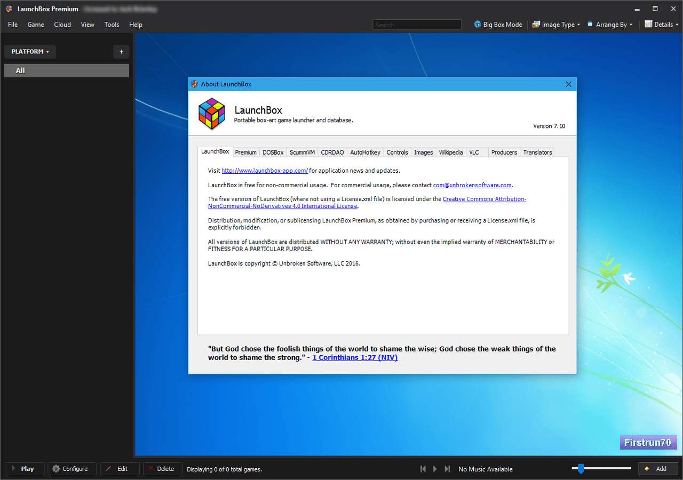Viewport: 683px width, 480px height.
Task: Switch to the Images tab
Action: pyautogui.click(x=424, y=152)
